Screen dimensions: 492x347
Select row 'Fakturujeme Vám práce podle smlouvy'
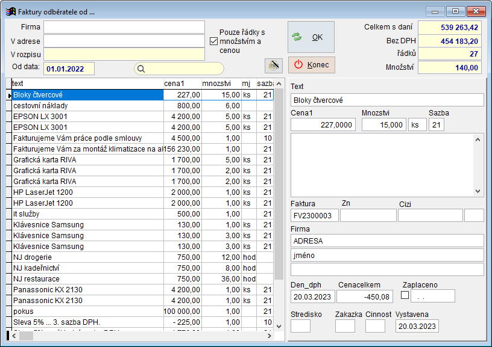(x=142, y=138)
